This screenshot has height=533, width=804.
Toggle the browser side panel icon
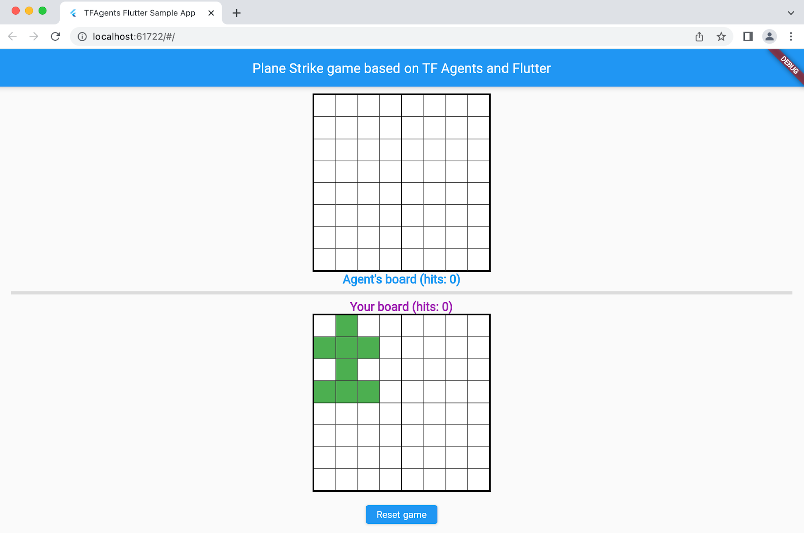(748, 36)
